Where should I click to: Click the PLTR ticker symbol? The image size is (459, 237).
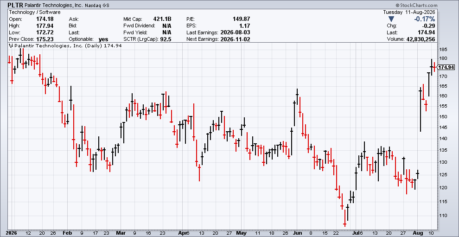pos(15,5)
